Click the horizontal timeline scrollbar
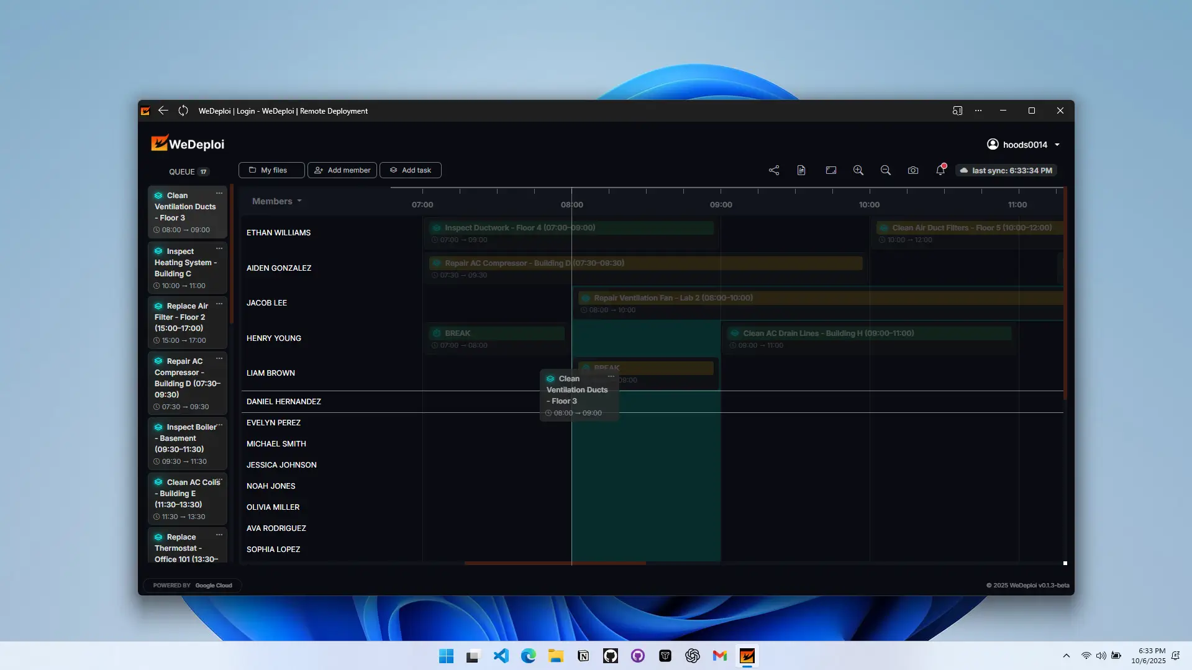The width and height of the screenshot is (1192, 670). point(555,563)
